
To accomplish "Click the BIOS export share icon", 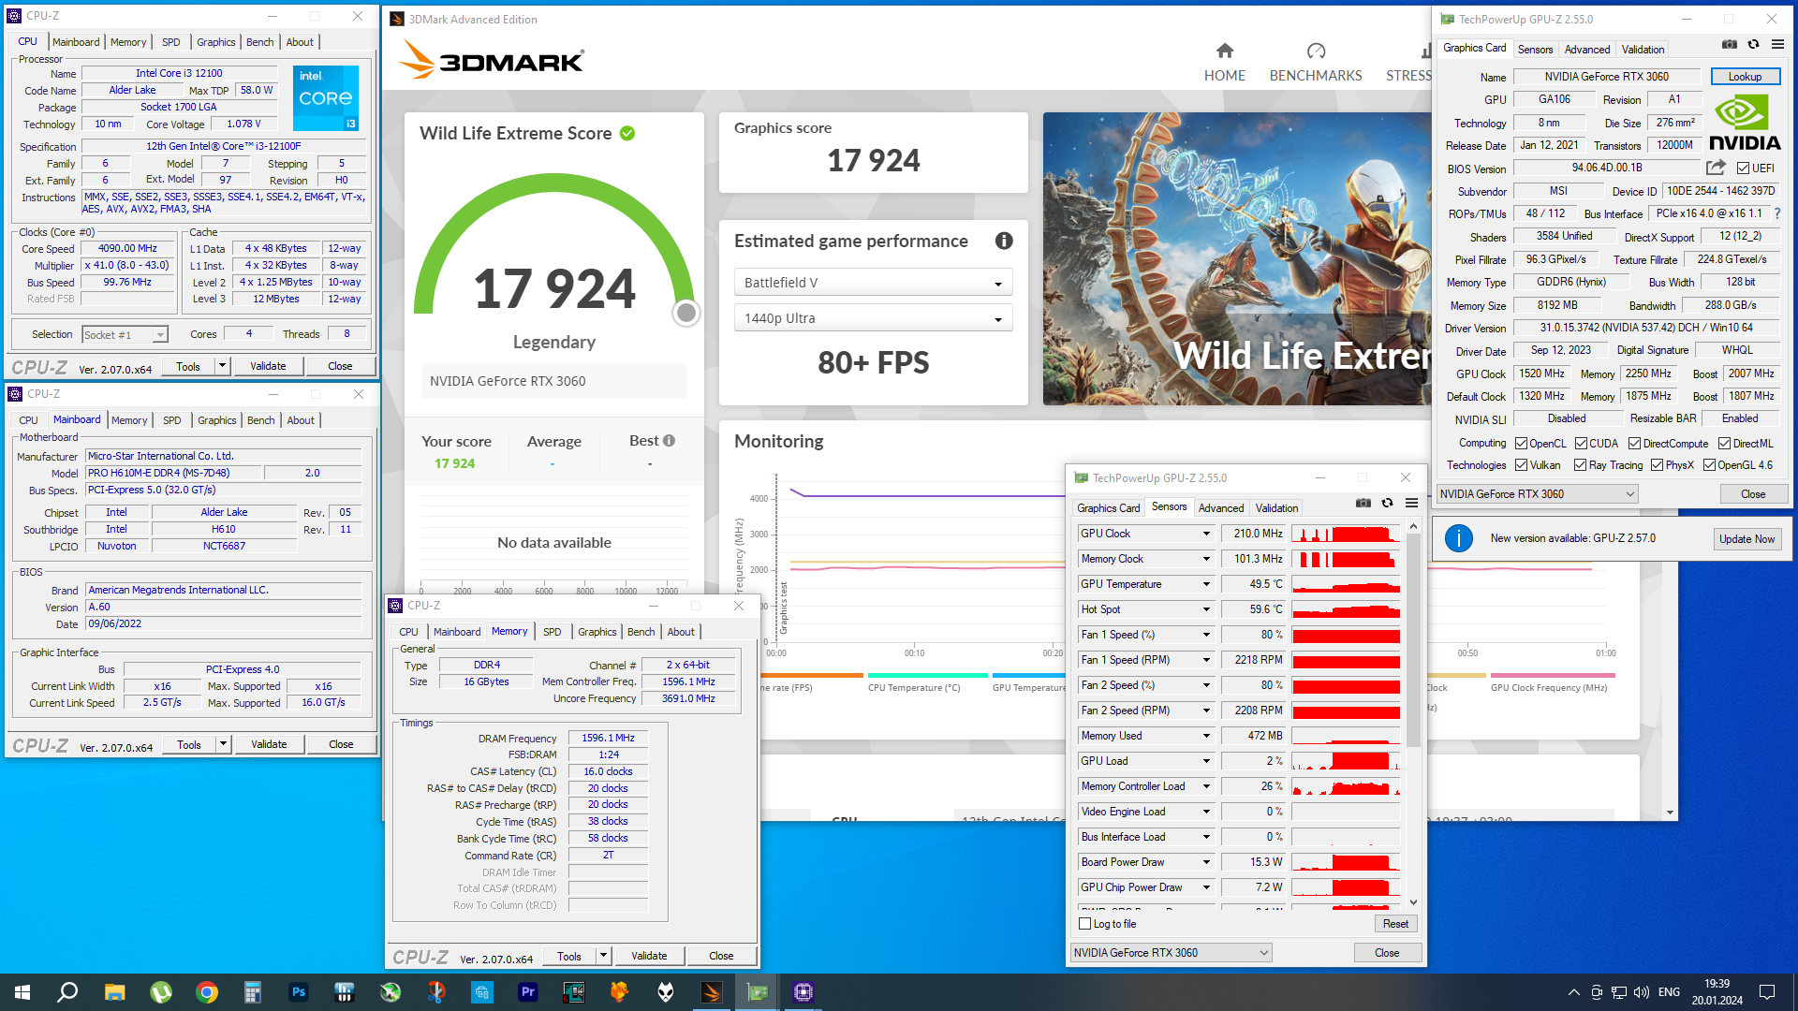I will (x=1716, y=168).
